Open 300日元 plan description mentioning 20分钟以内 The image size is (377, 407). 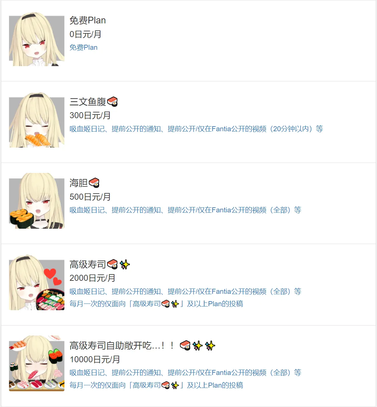[x=196, y=129]
